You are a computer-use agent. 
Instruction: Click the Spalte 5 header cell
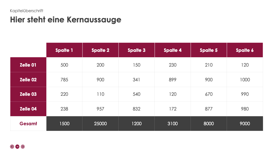click(x=209, y=50)
